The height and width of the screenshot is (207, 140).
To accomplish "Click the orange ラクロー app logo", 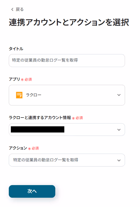I will 19,95.
